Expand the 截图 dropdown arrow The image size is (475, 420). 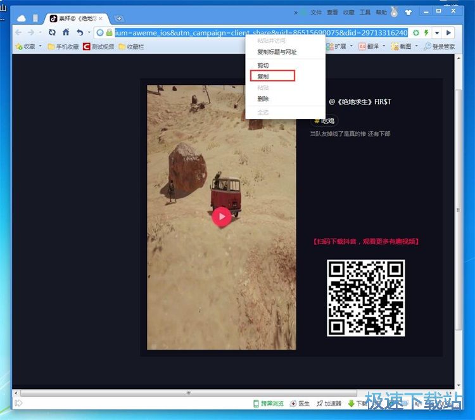pos(417,46)
